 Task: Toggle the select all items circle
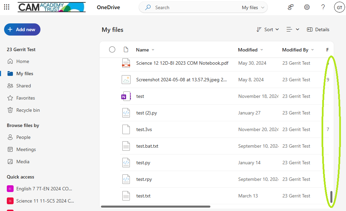(112, 50)
